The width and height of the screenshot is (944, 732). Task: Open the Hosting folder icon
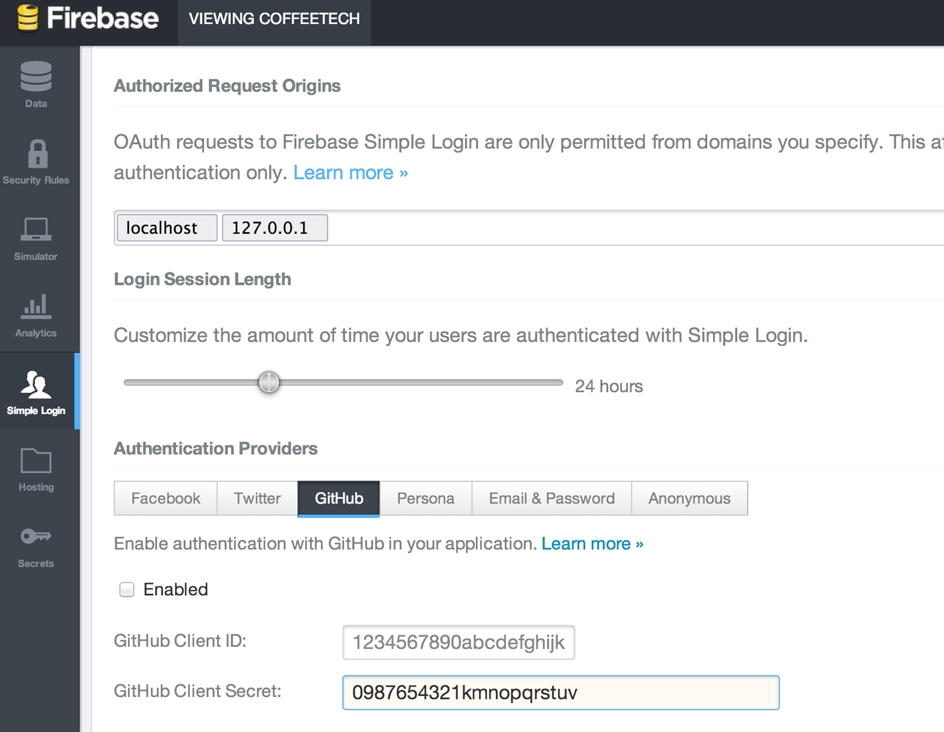pyautogui.click(x=36, y=461)
